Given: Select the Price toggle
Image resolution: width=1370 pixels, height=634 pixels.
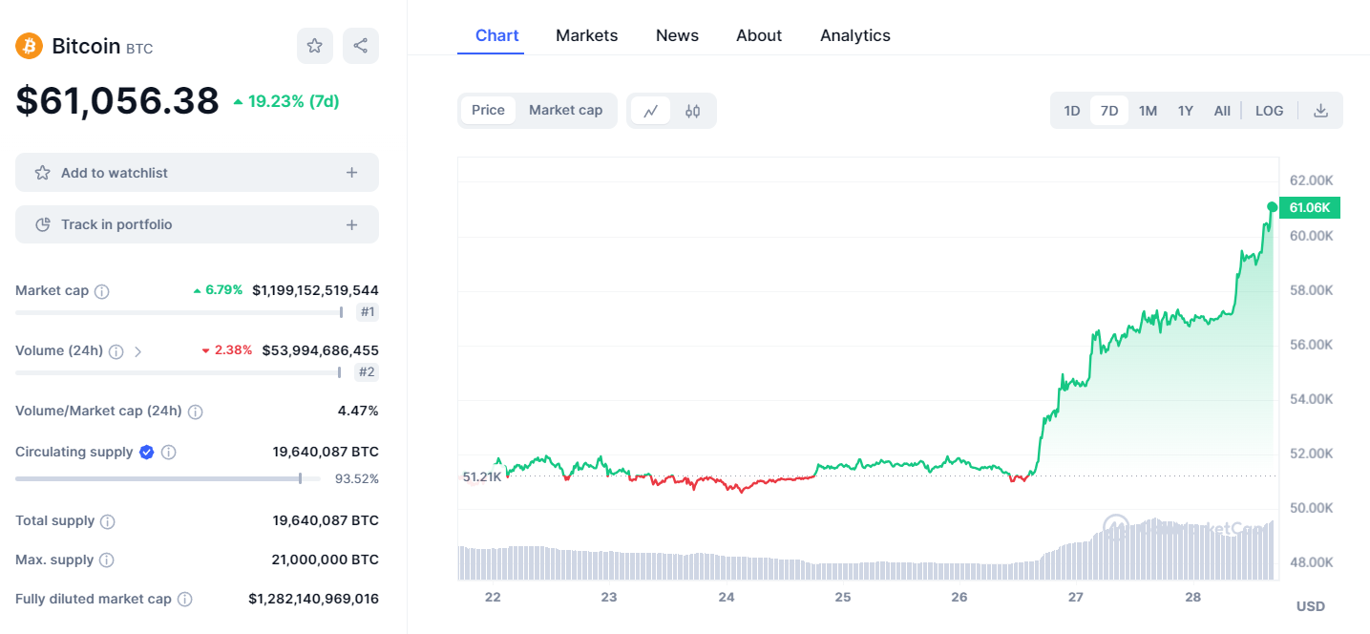Looking at the screenshot, I should pyautogui.click(x=488, y=110).
